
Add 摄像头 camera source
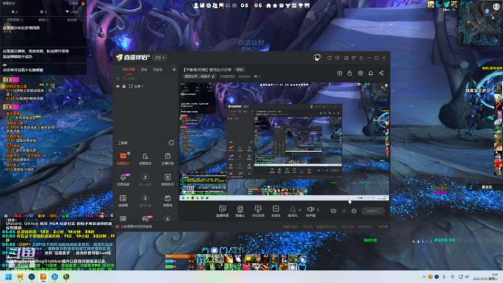pos(240,211)
